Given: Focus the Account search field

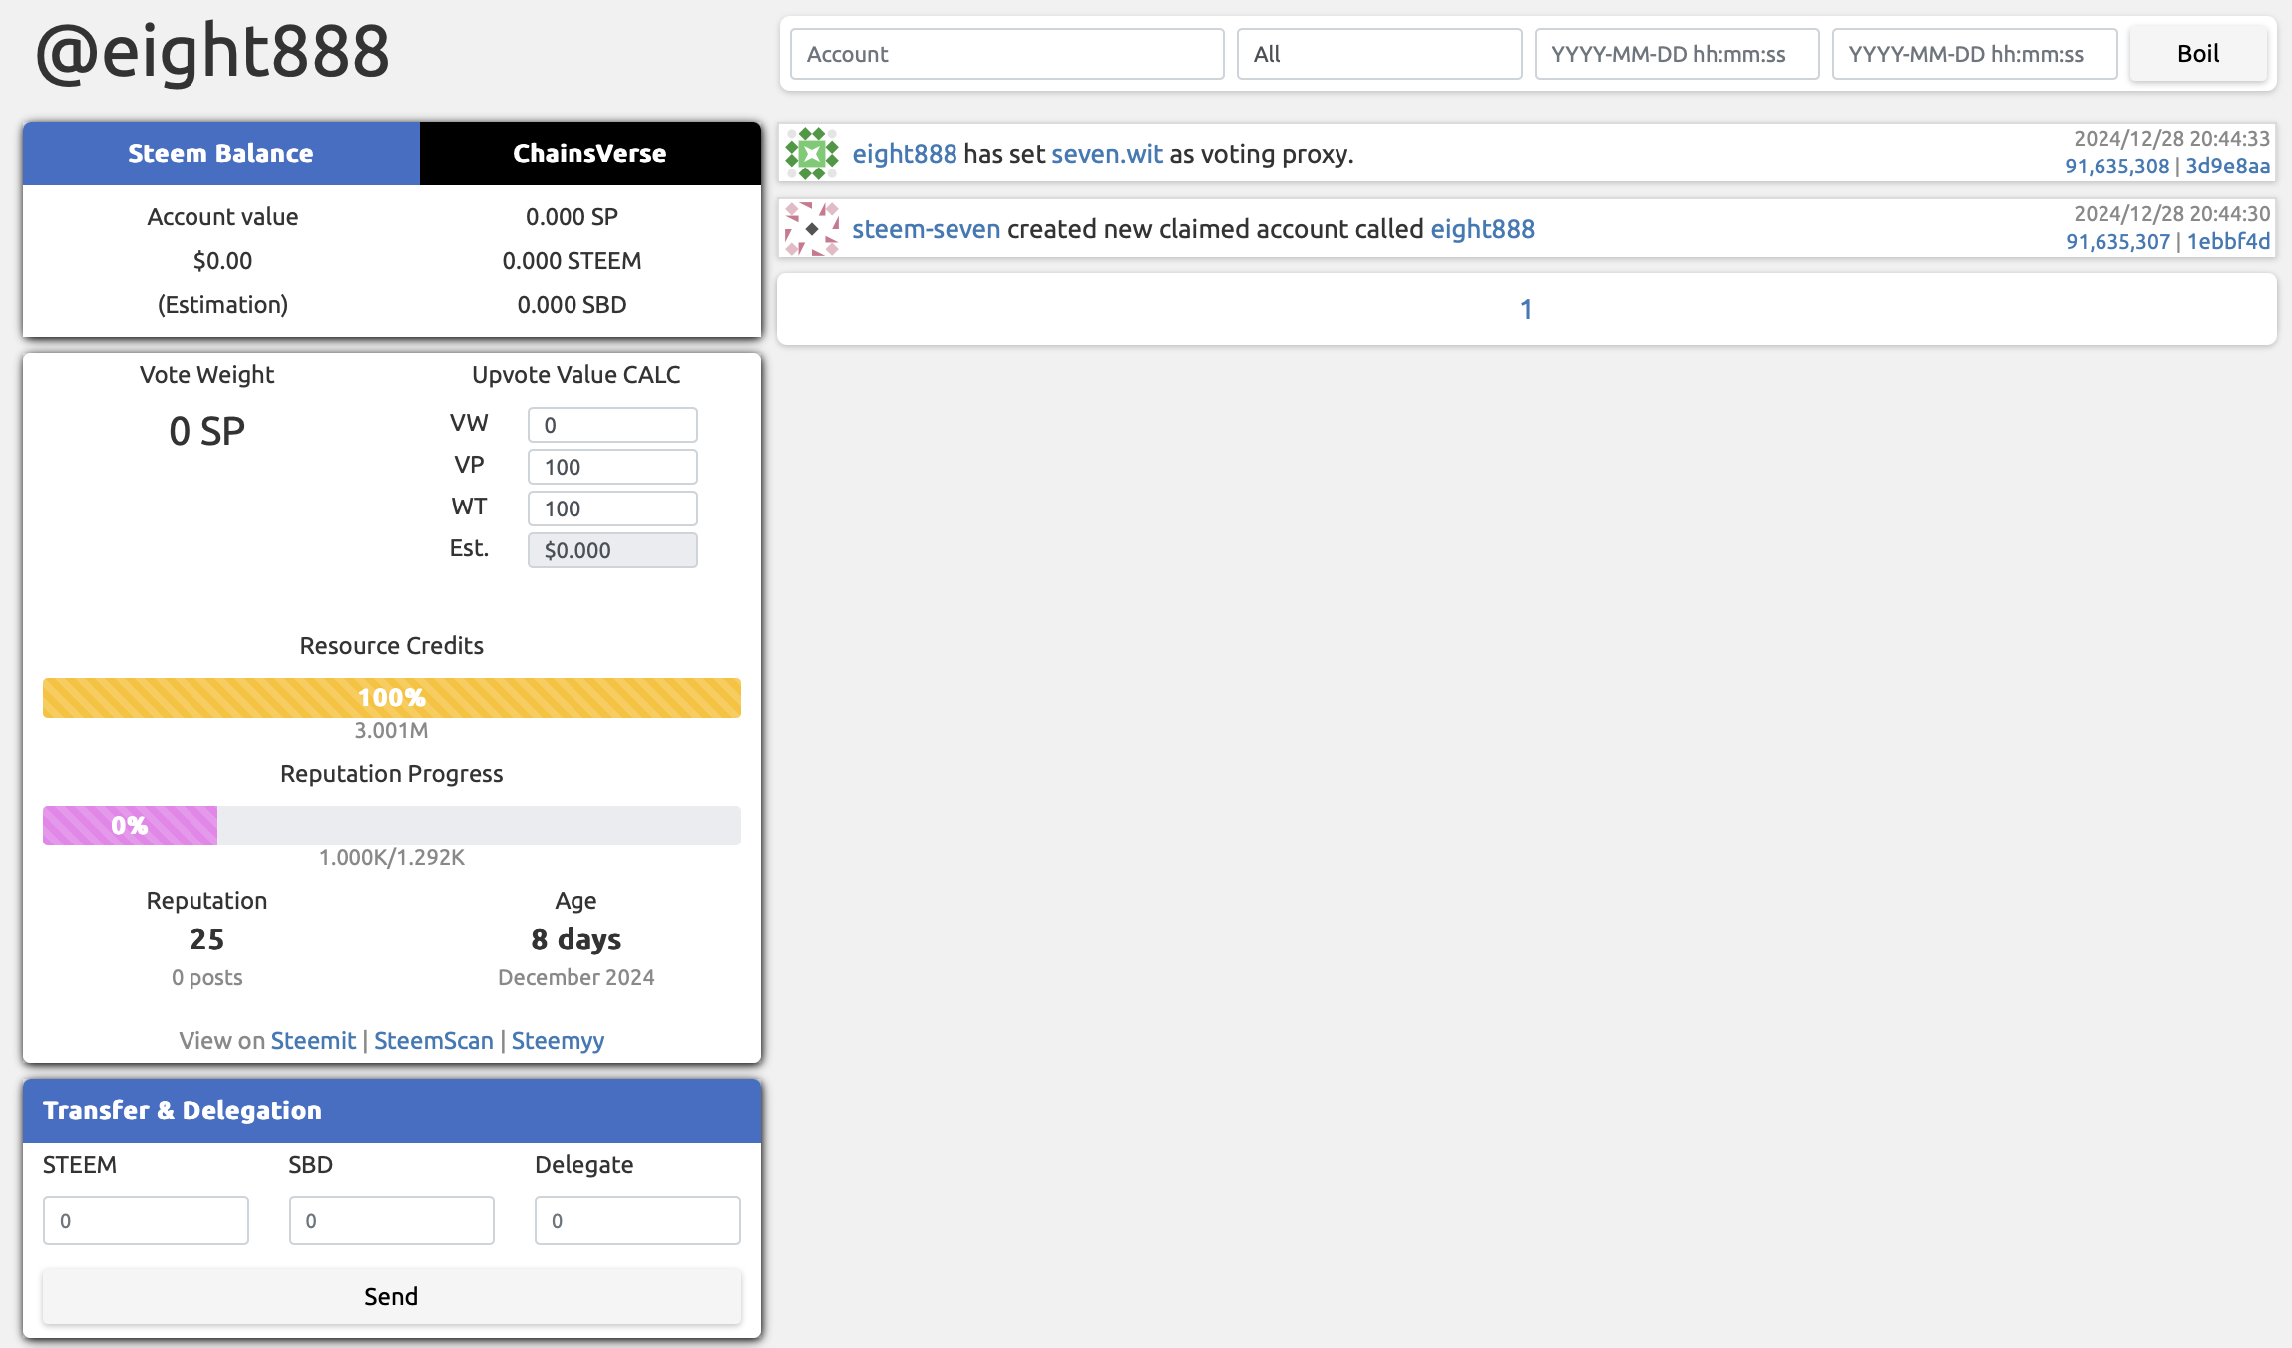Looking at the screenshot, I should coord(1006,54).
